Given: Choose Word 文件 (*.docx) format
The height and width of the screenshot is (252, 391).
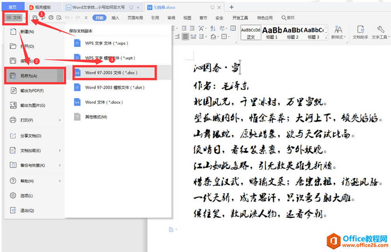Looking at the screenshot, I should click(119, 102).
